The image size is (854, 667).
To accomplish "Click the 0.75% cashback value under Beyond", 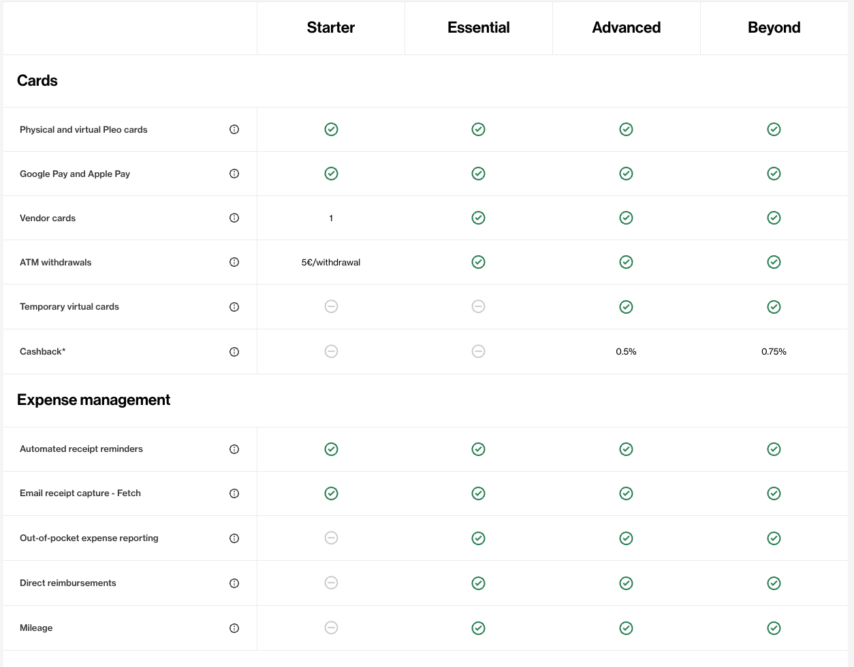I will (774, 352).
